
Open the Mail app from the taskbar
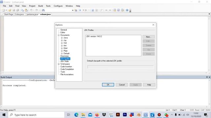[x=90, y=115]
